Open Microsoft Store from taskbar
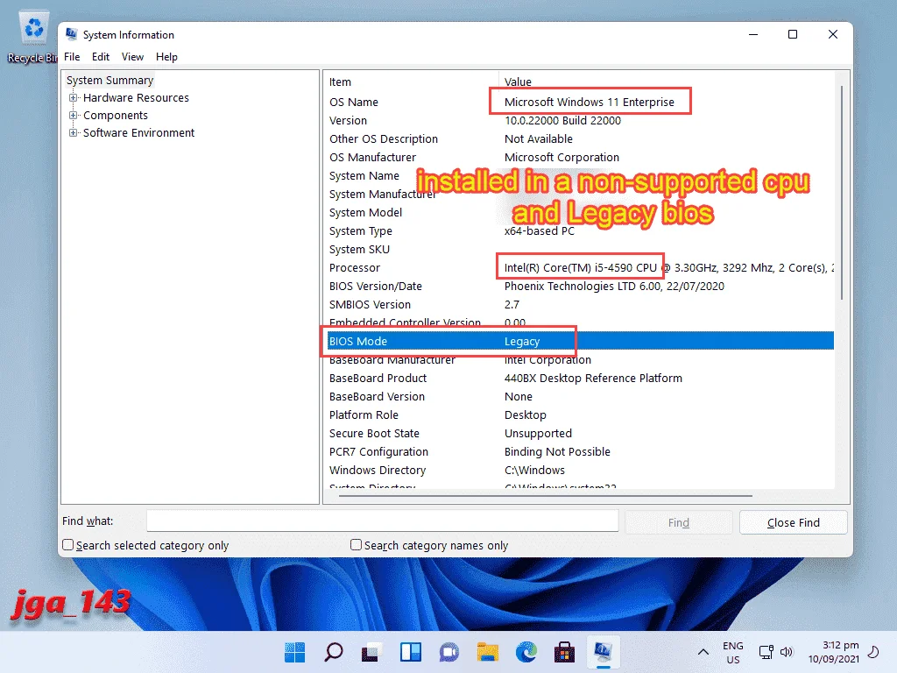 (x=565, y=652)
